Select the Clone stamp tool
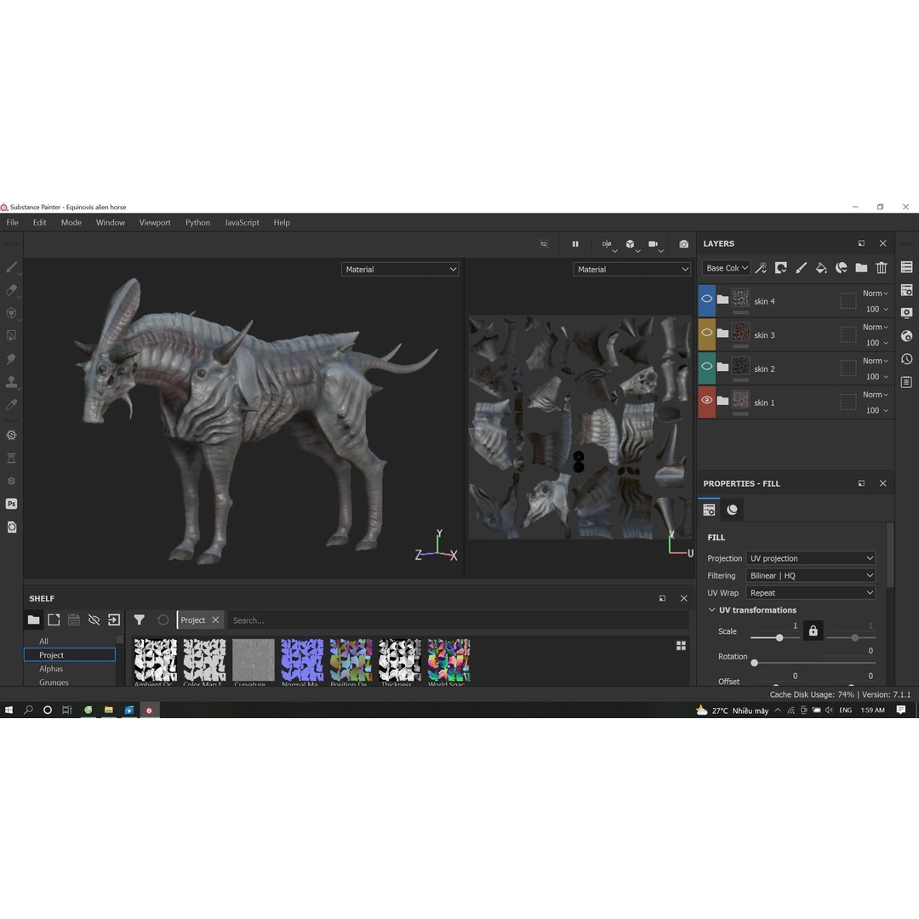919x919 pixels. click(x=11, y=382)
